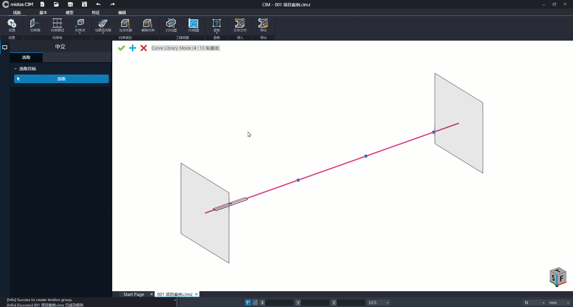Open the 3D视图 view tool
Viewport: 573px width, 307px height.
[193, 25]
